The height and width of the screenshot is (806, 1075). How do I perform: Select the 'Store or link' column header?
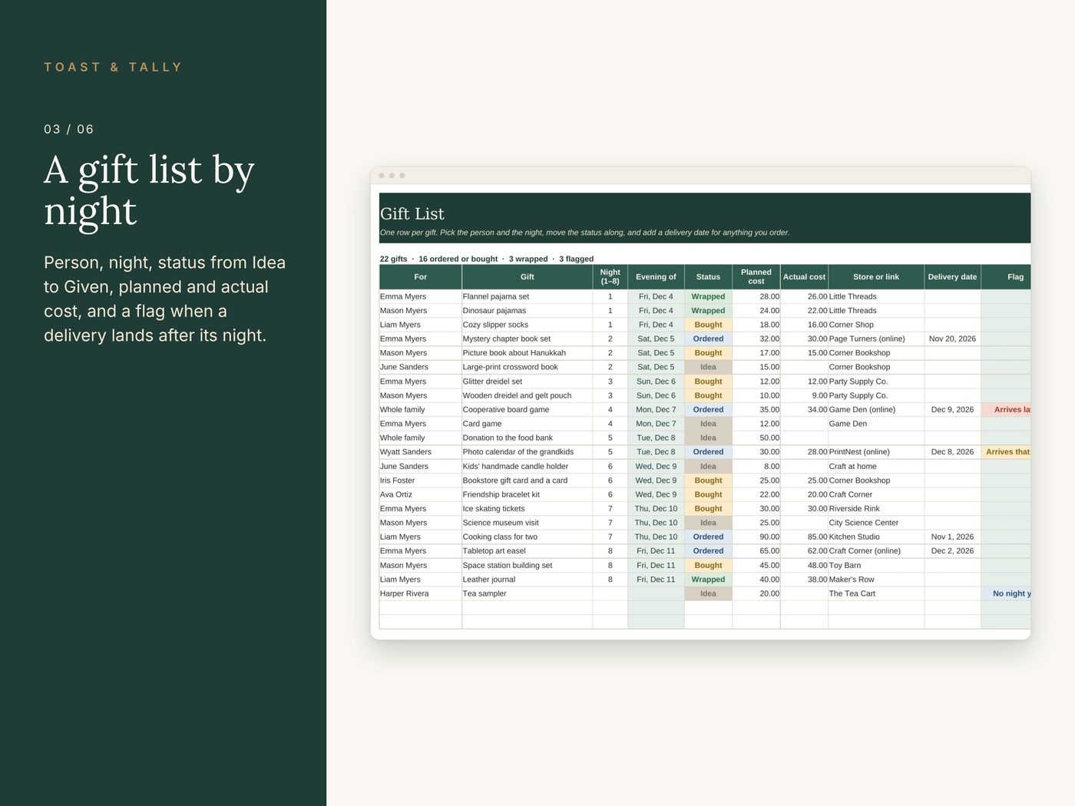(876, 277)
